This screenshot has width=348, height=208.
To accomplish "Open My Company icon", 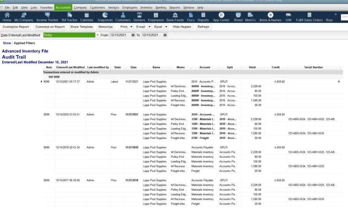I will coord(23,17).
